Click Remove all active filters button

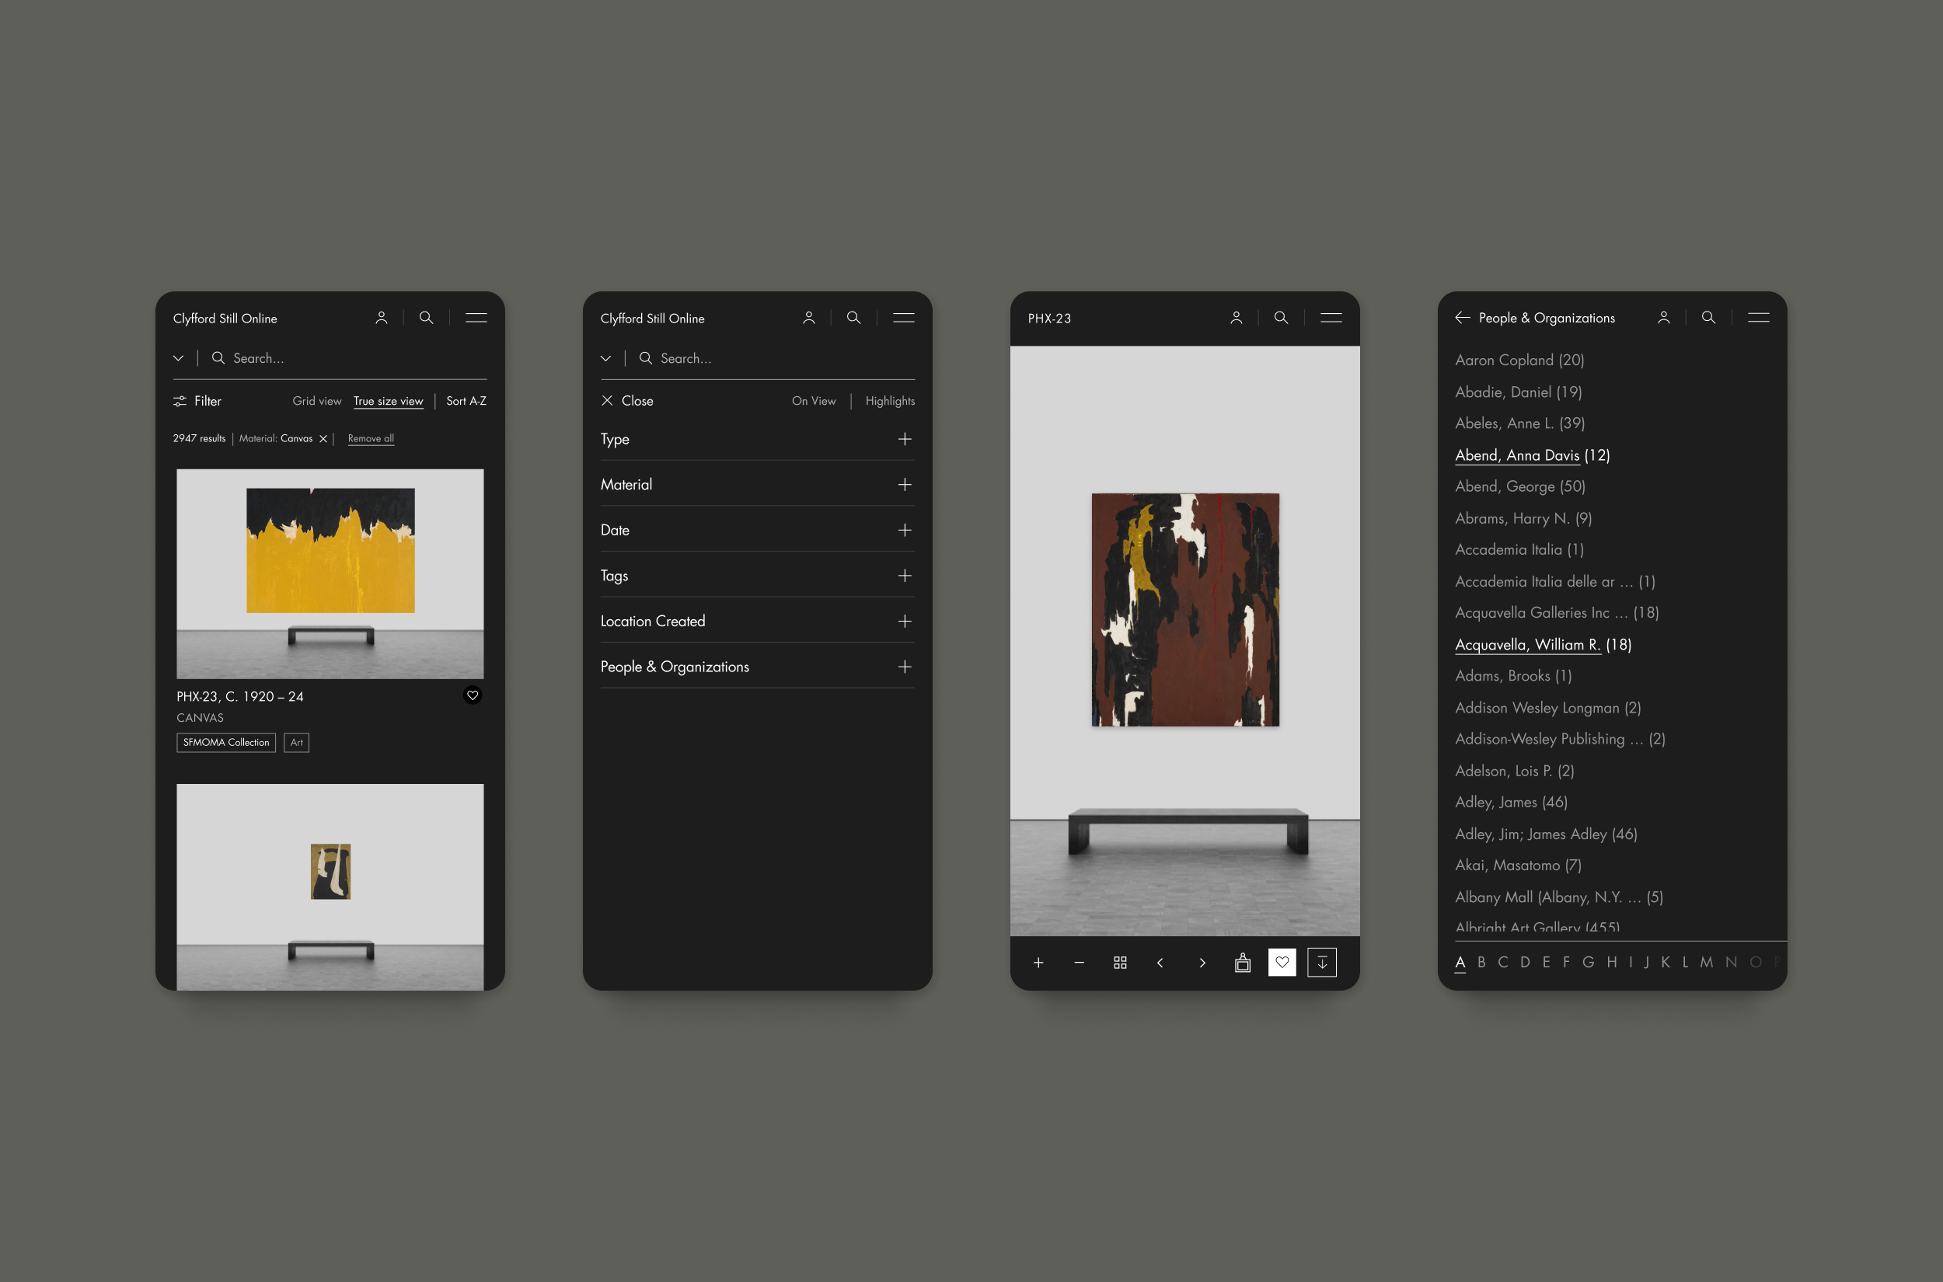[x=371, y=438]
